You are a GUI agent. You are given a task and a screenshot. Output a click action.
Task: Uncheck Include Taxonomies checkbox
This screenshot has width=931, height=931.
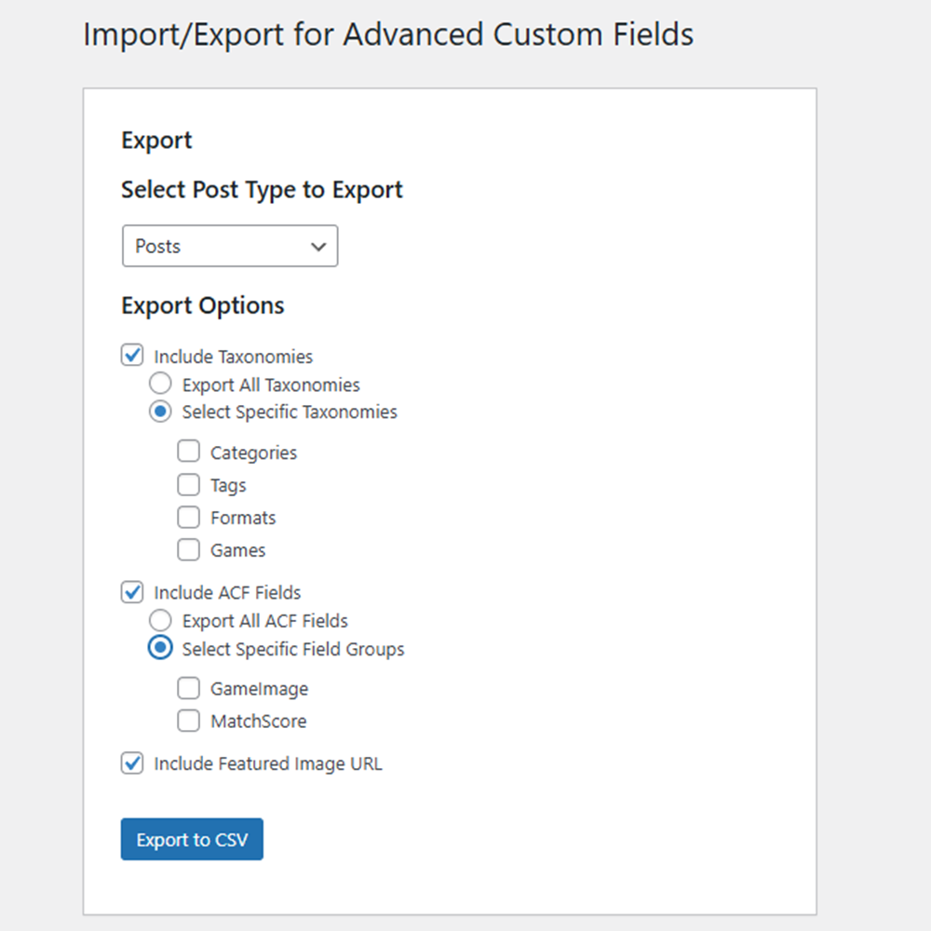[x=132, y=355]
